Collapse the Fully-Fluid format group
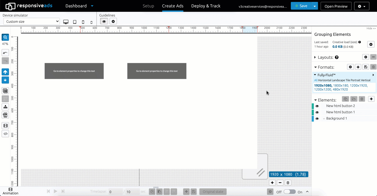The height and width of the screenshot is (196, 377). (x=315, y=75)
